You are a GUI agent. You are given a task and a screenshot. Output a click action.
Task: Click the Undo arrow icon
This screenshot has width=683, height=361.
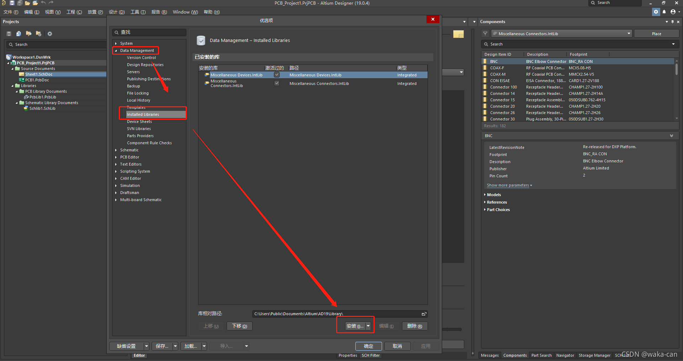point(43,3)
